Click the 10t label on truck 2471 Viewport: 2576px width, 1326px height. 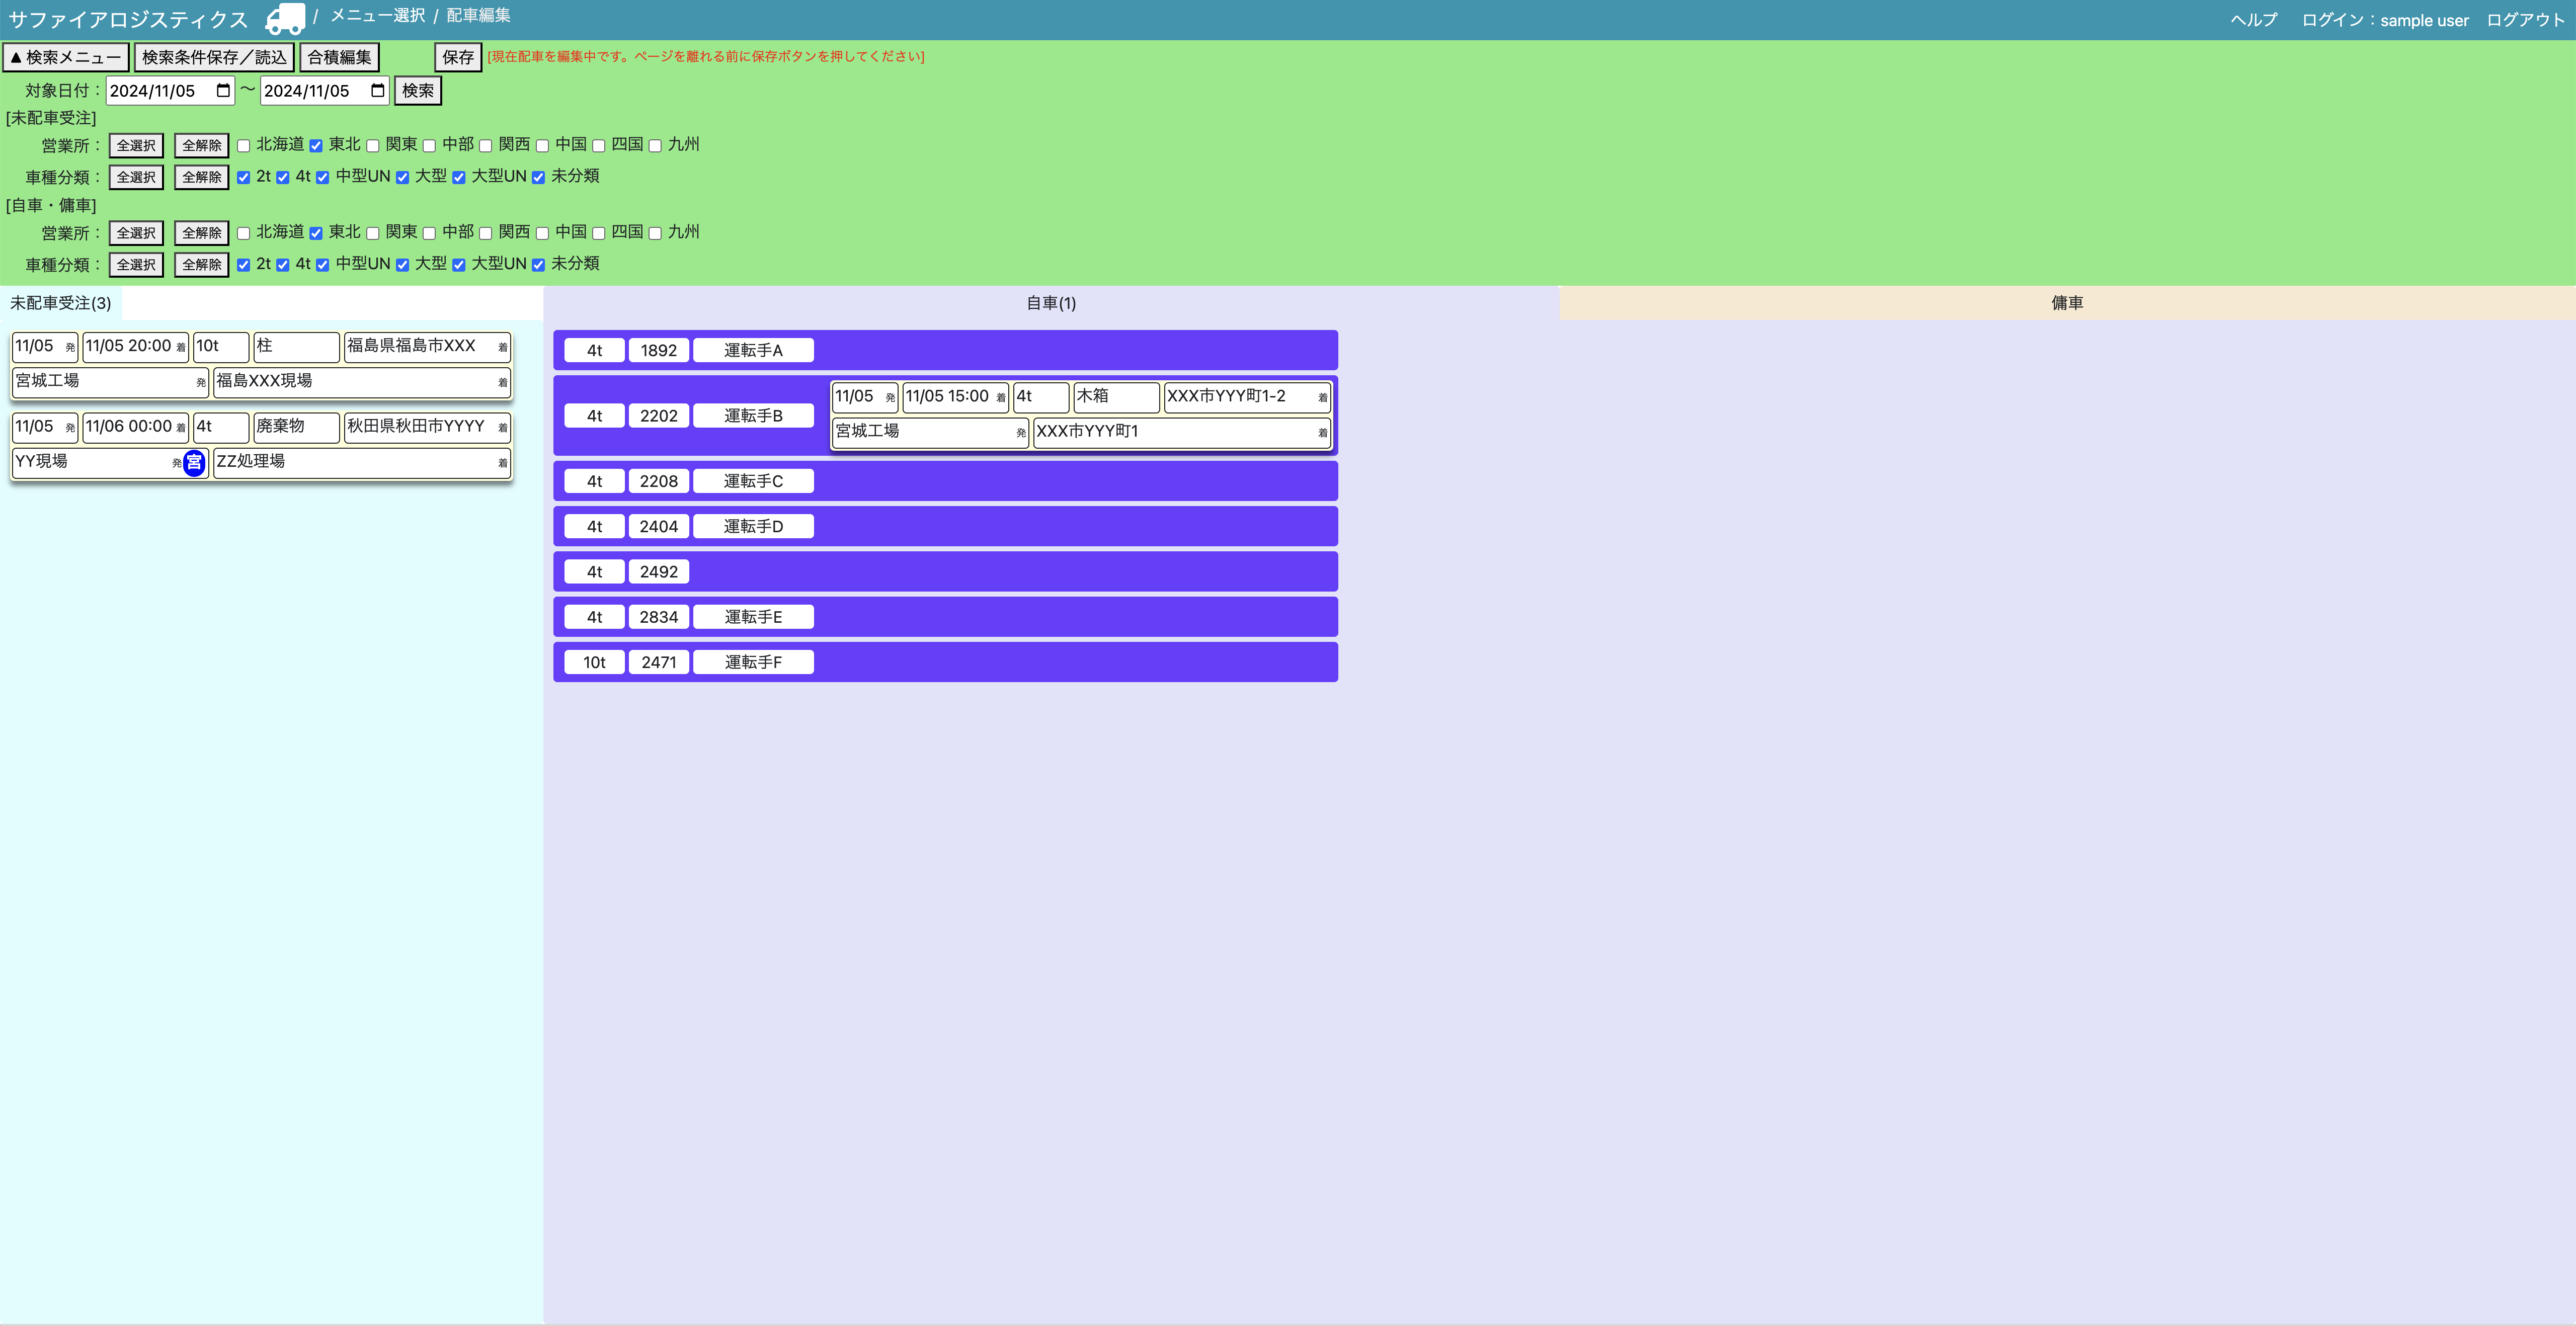(x=594, y=662)
